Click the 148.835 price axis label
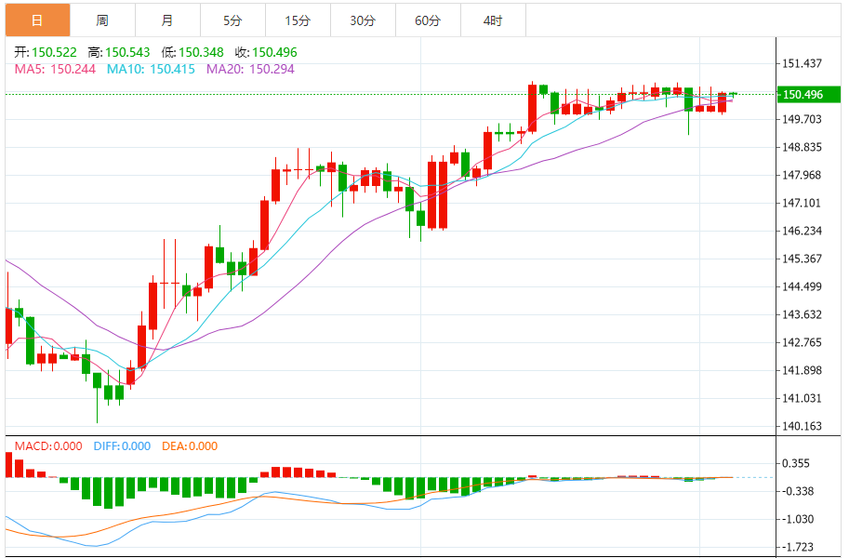The image size is (849, 558). pyautogui.click(x=802, y=147)
